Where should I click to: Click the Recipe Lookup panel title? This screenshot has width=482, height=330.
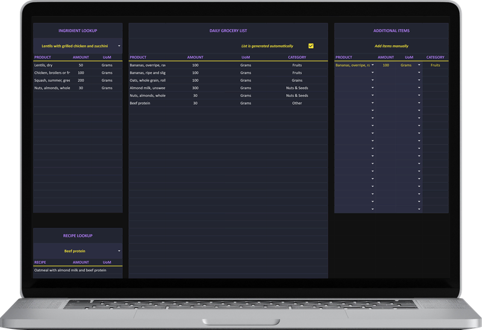(x=78, y=235)
